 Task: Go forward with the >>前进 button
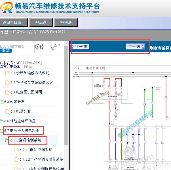(66, 23)
